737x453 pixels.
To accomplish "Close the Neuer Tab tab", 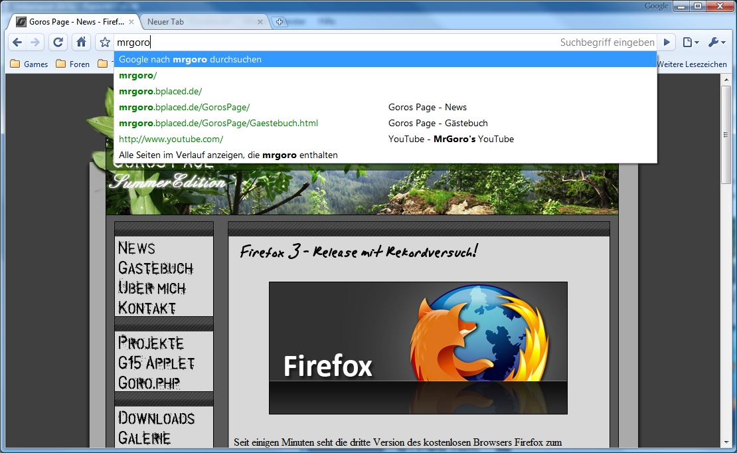I will tap(260, 22).
